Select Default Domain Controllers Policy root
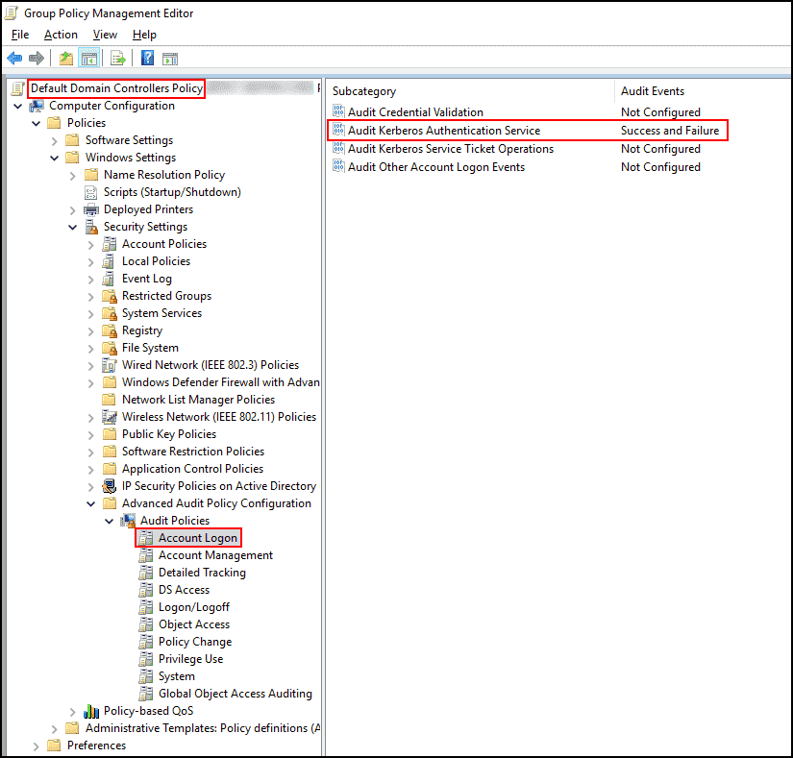Image resolution: width=793 pixels, height=758 pixels. (x=116, y=88)
